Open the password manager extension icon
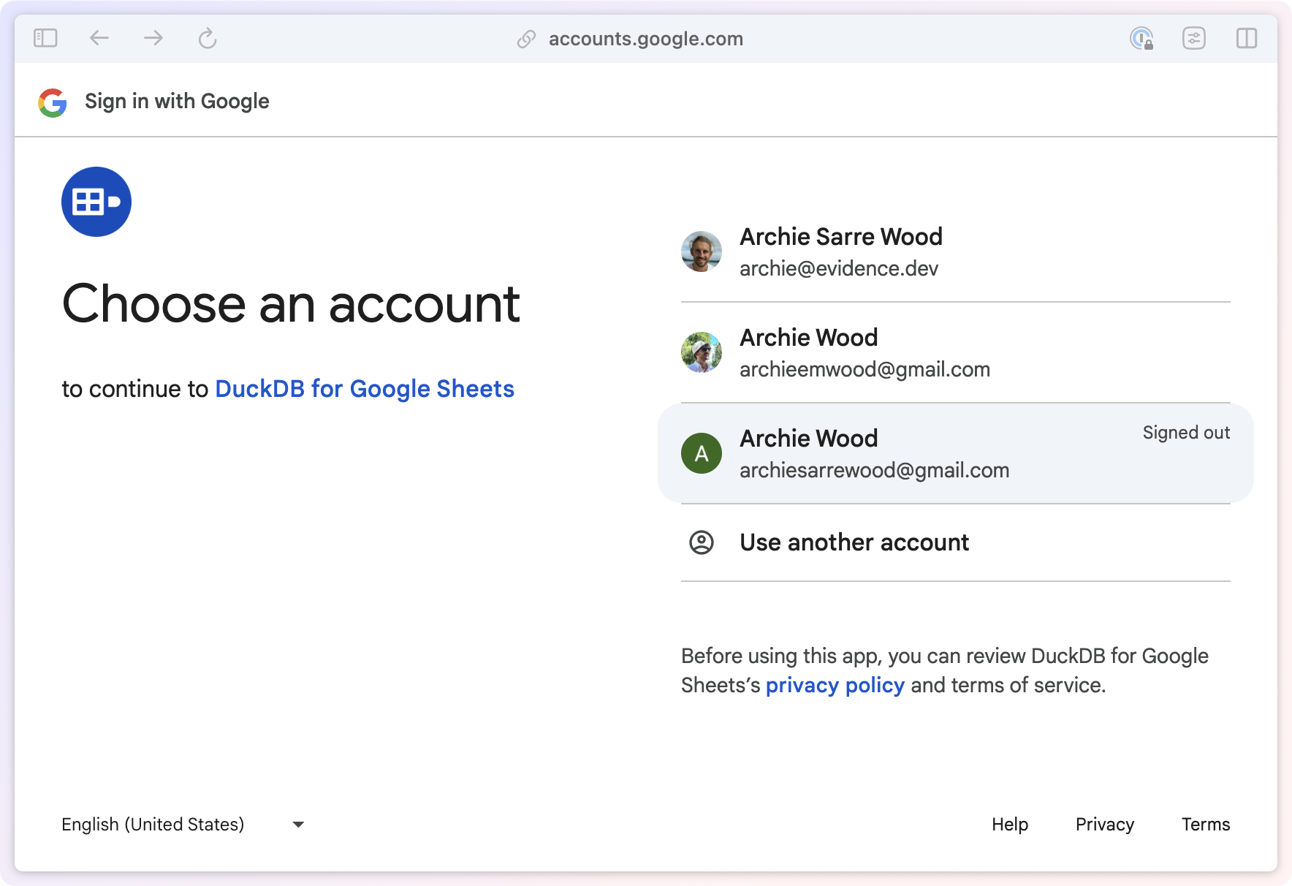Viewport: 1292px width, 886px height. click(1141, 38)
